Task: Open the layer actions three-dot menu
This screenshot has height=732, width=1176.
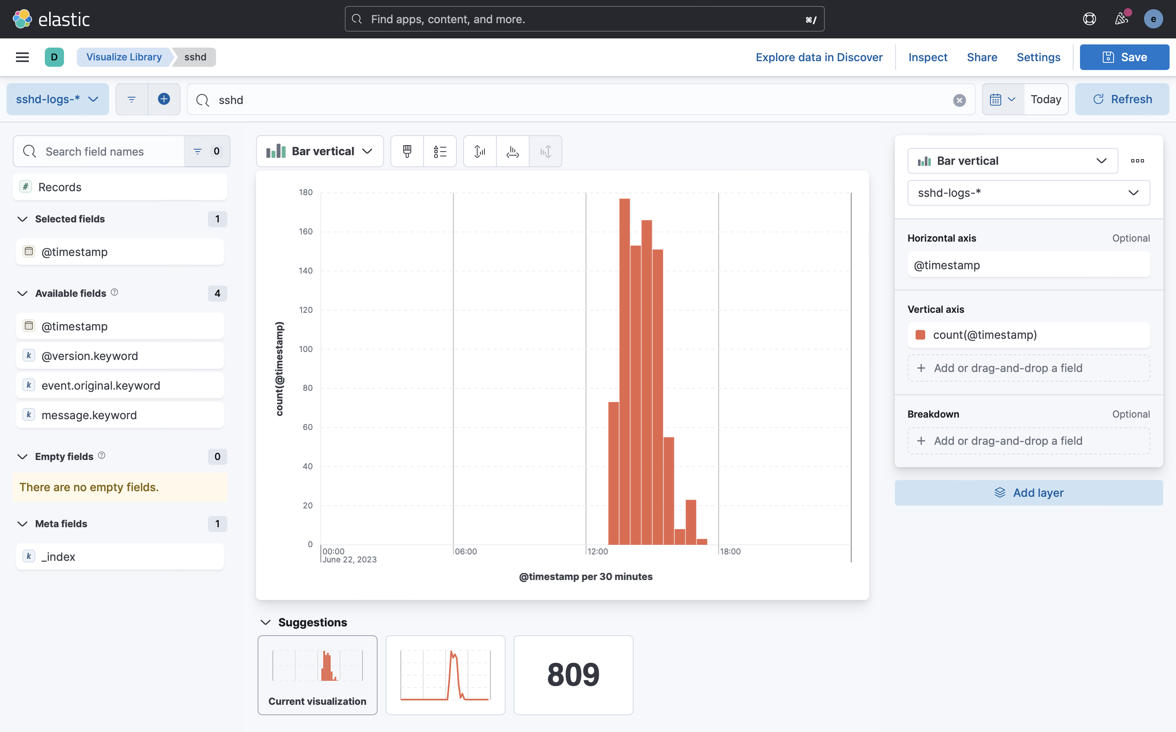Action: (x=1137, y=161)
